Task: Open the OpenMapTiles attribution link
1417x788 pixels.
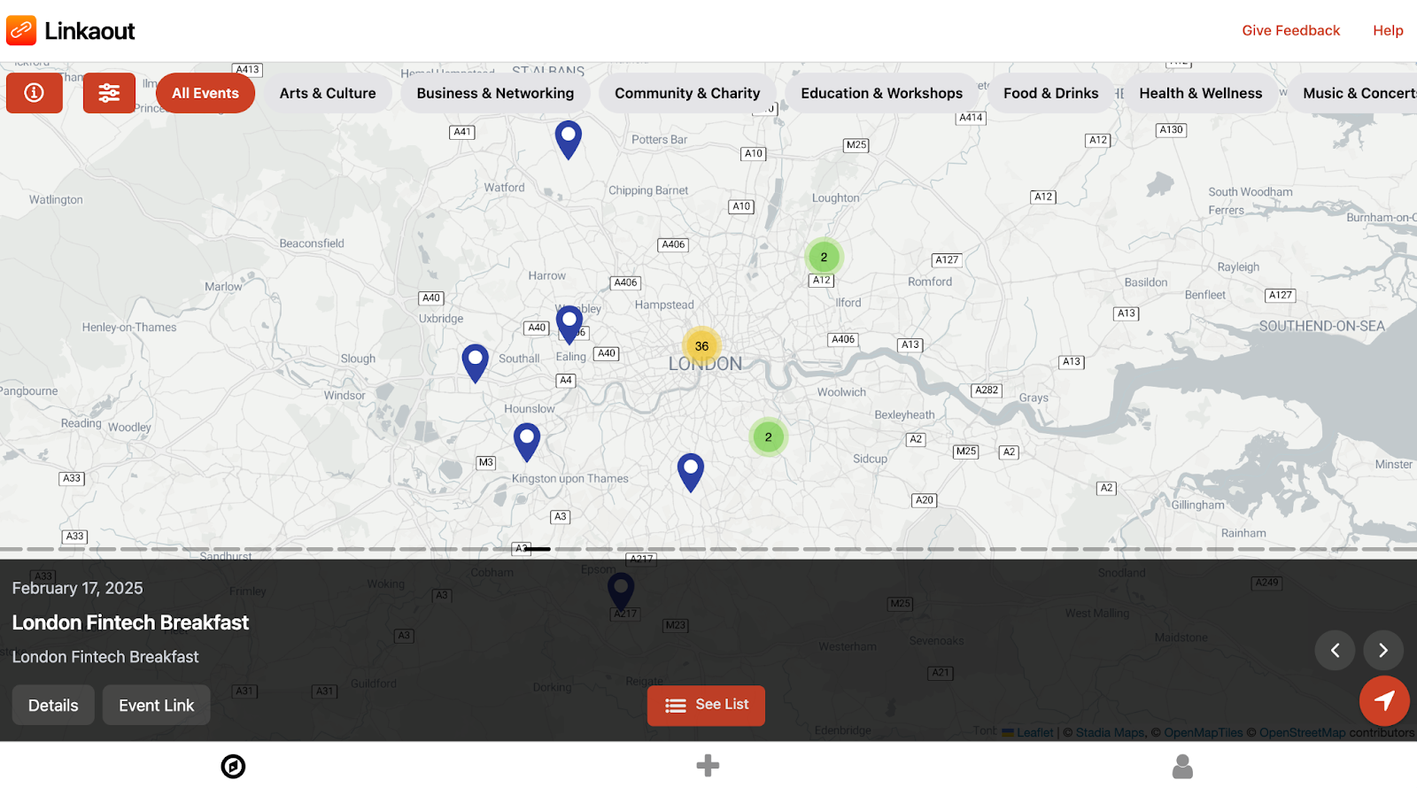Action: (1204, 733)
